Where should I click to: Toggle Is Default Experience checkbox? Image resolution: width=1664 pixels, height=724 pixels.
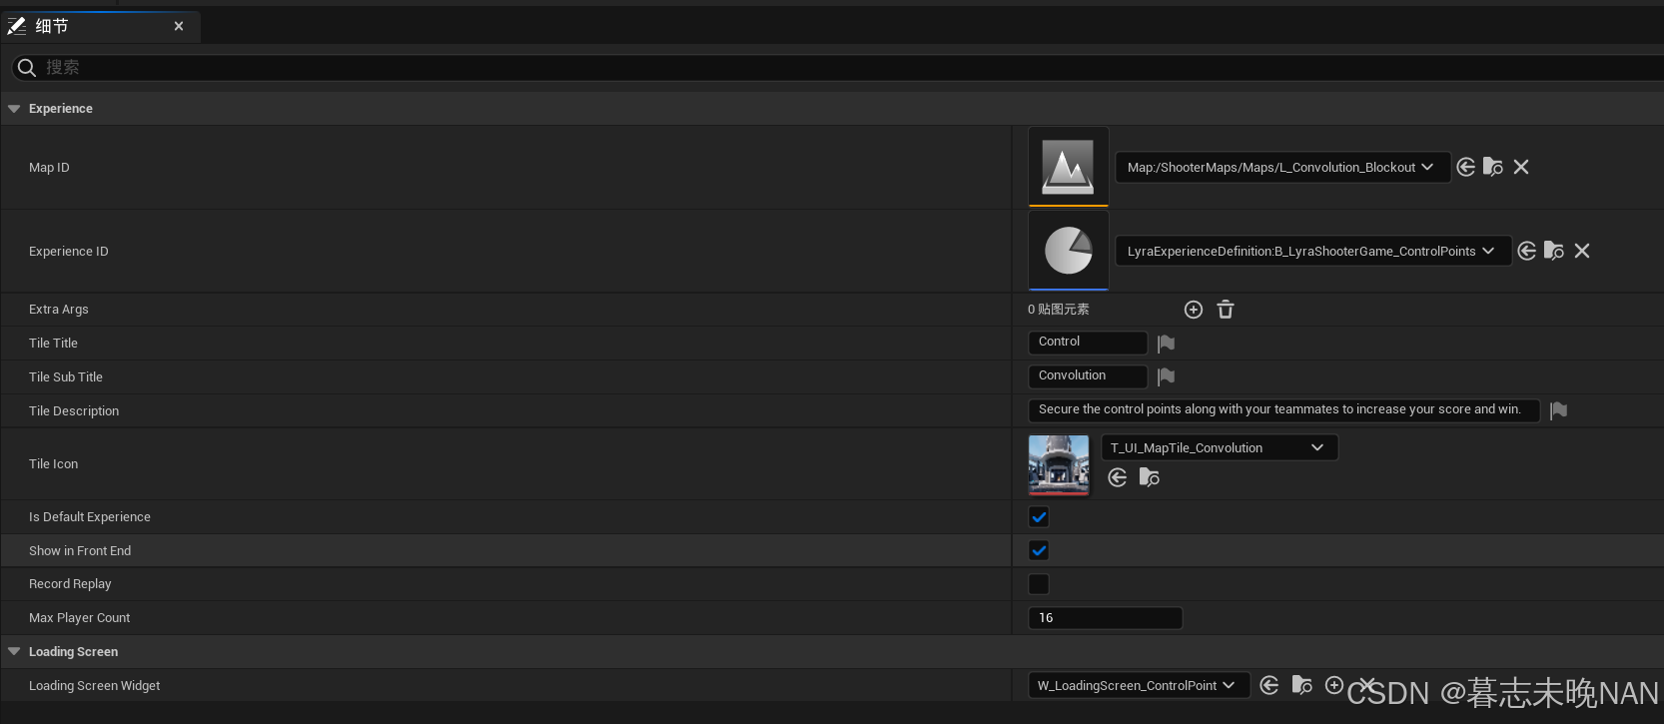pos(1039,517)
